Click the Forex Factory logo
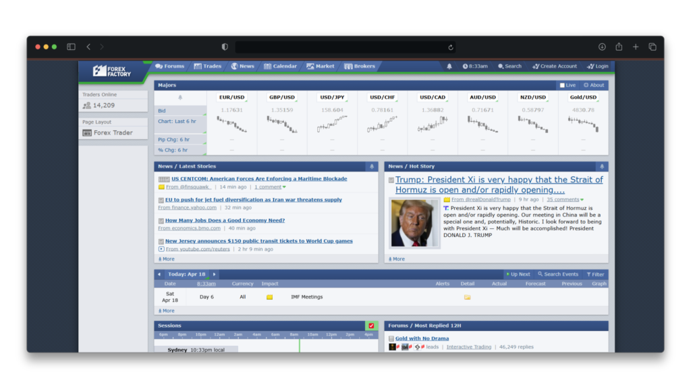The width and height of the screenshot is (691, 389). [111, 71]
